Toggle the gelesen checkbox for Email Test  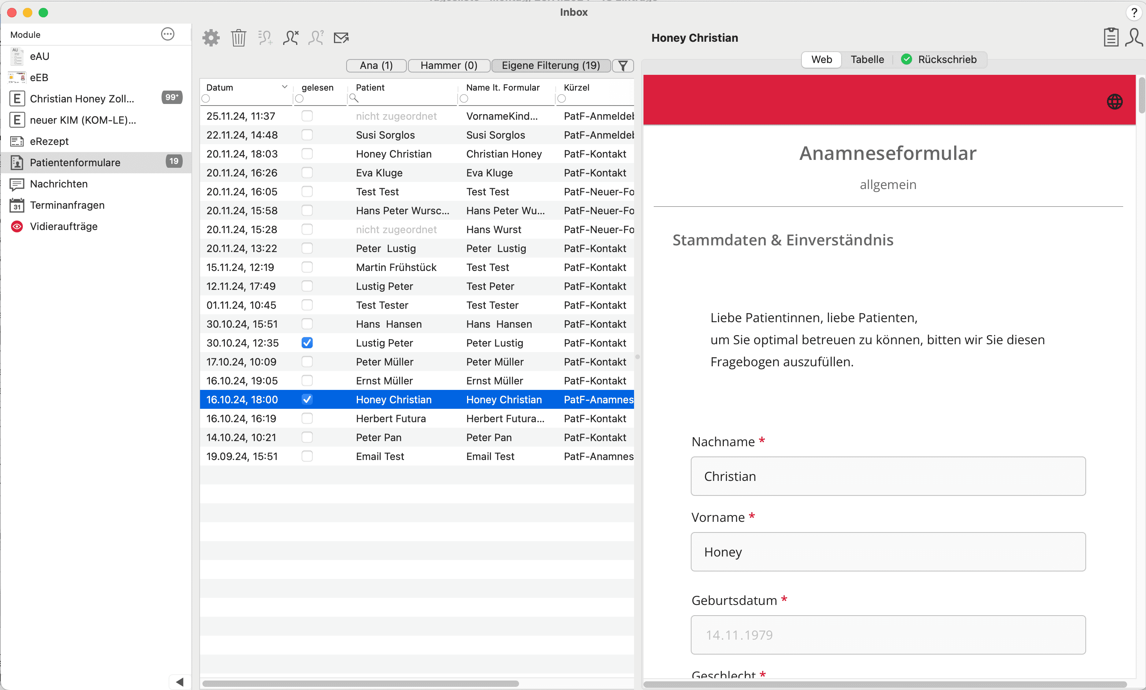(307, 456)
